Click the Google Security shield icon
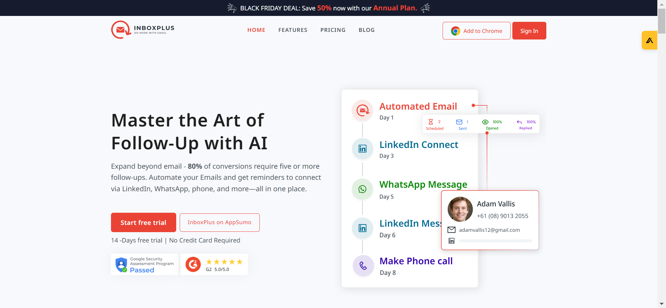The image size is (666, 308). click(121, 265)
